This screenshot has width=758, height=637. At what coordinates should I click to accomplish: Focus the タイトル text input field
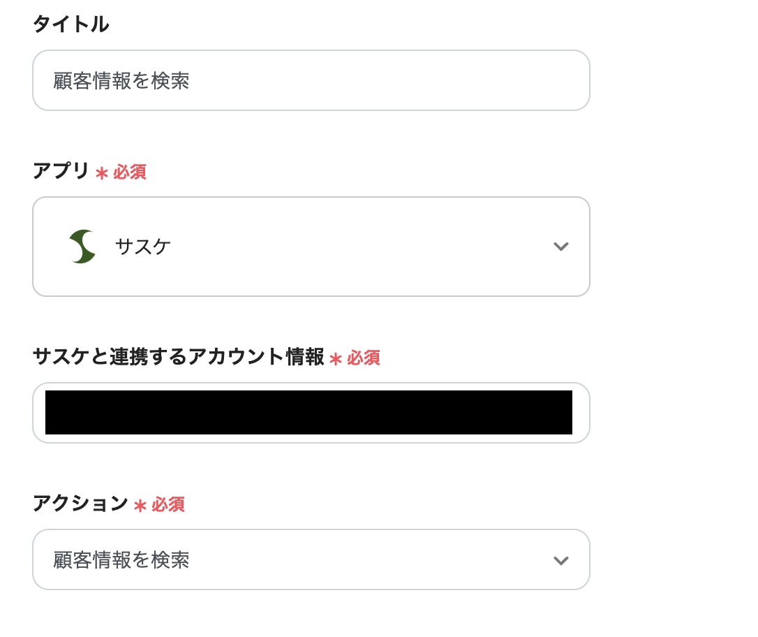tap(311, 80)
